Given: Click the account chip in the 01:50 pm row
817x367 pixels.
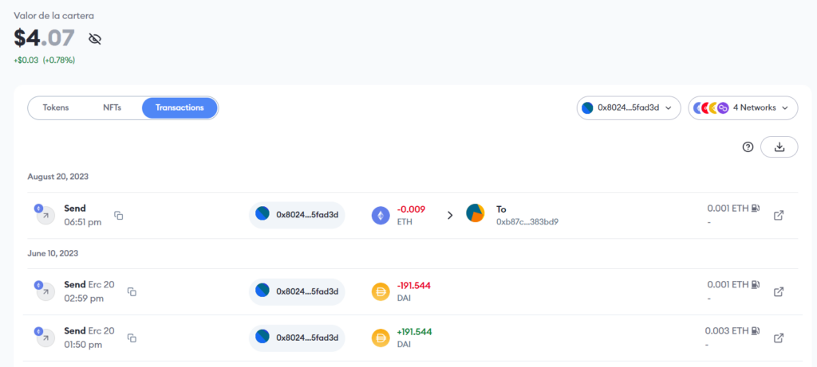Looking at the screenshot, I should click(x=297, y=338).
